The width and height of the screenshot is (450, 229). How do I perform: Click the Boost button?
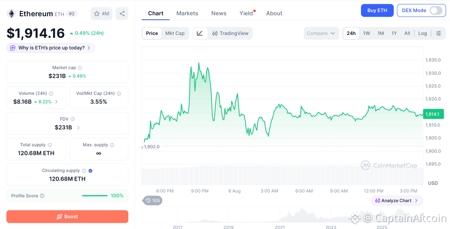pos(67,217)
